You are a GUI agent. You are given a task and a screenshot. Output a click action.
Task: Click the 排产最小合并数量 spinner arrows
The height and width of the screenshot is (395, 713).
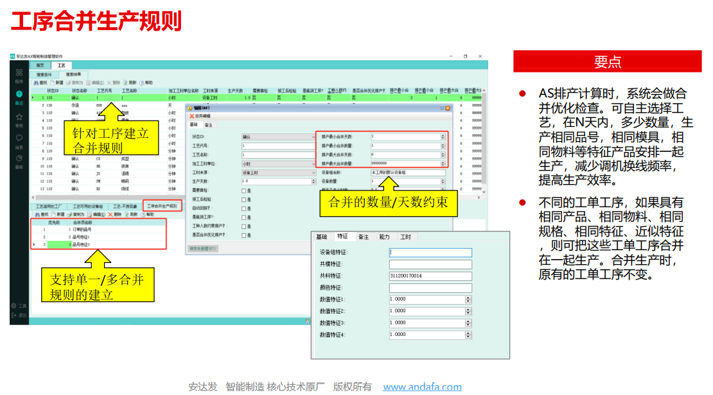pos(443,146)
